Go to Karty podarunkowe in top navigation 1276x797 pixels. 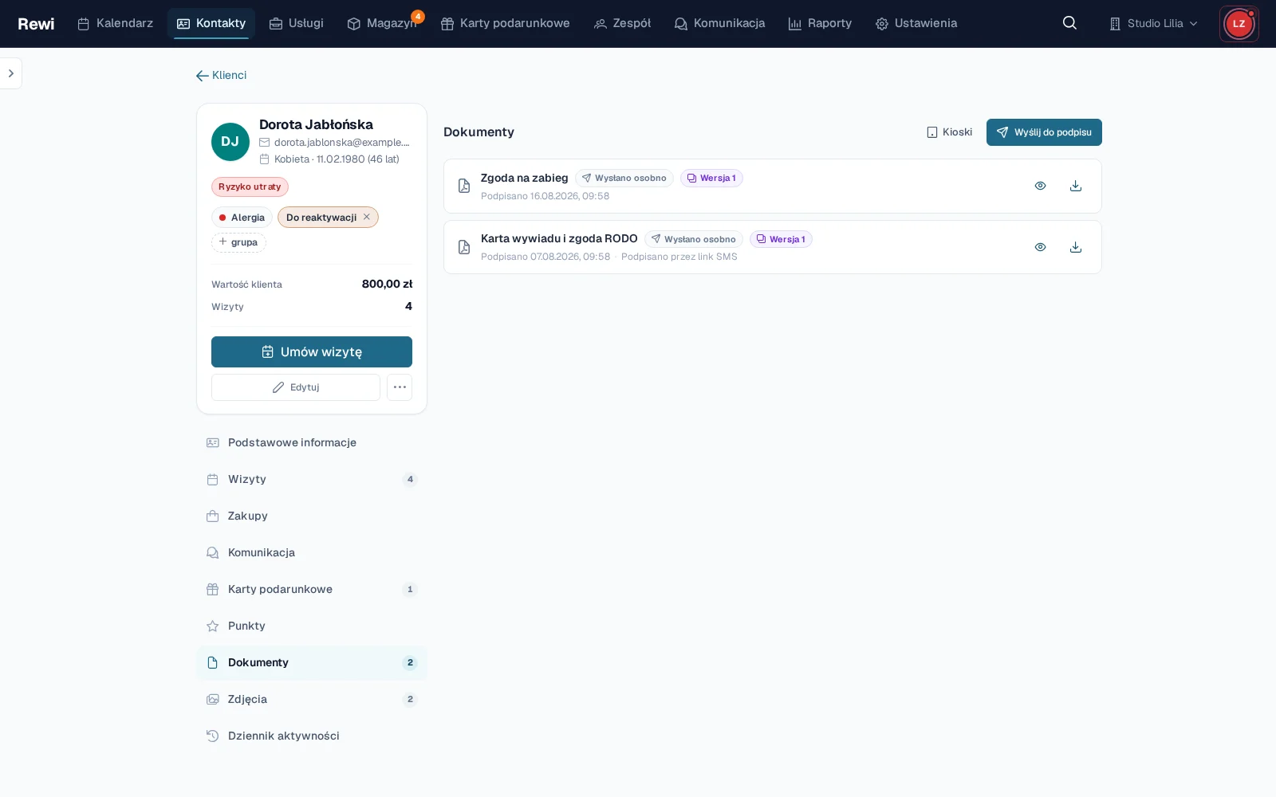pos(506,23)
